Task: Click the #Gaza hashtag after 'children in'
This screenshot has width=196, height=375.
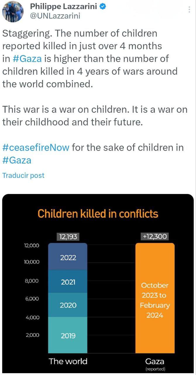Action: [x=16, y=160]
